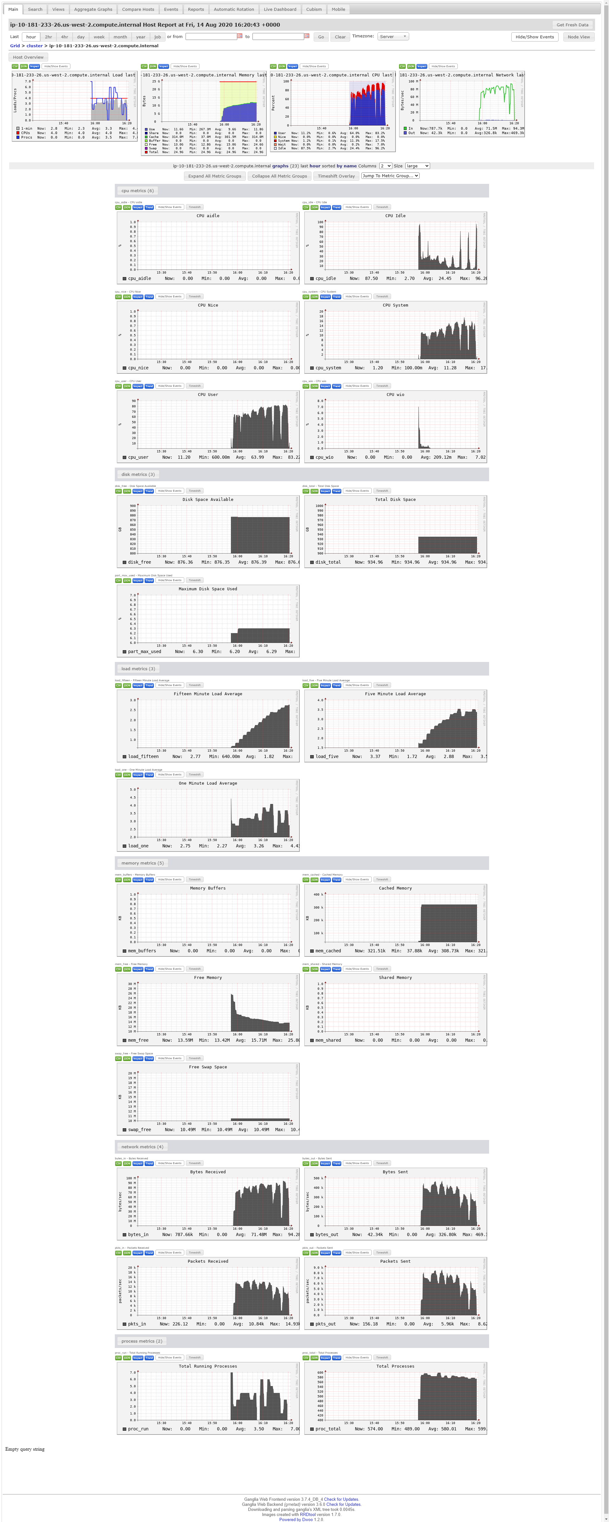Click Expand All Metric Groups
609x1522 pixels.
point(215,176)
